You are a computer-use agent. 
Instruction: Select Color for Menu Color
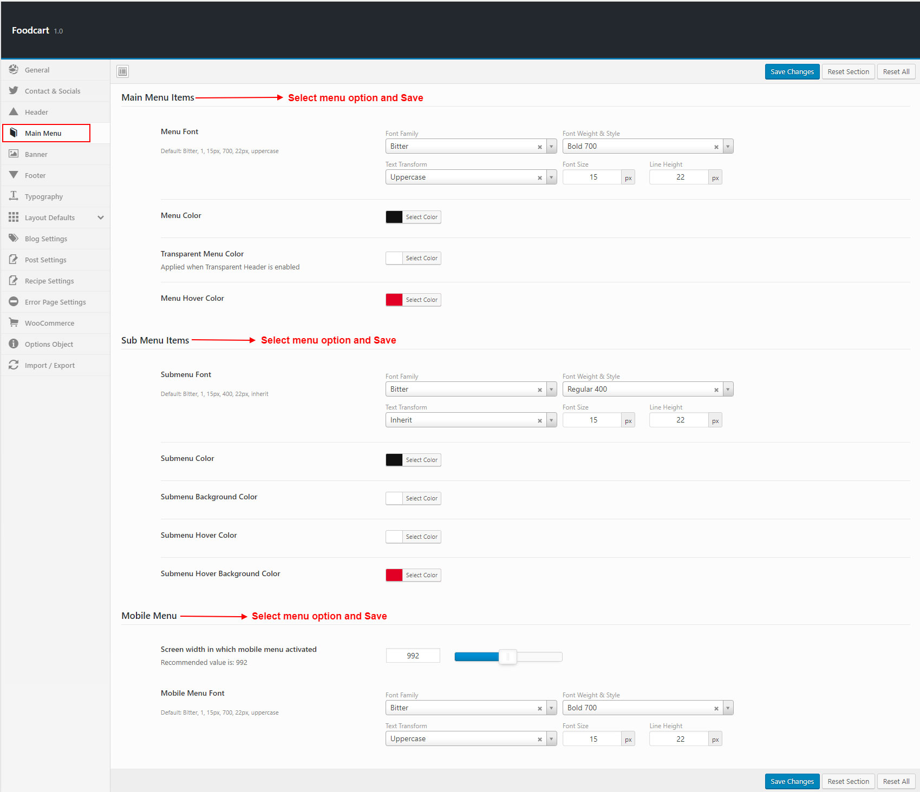[413, 217]
